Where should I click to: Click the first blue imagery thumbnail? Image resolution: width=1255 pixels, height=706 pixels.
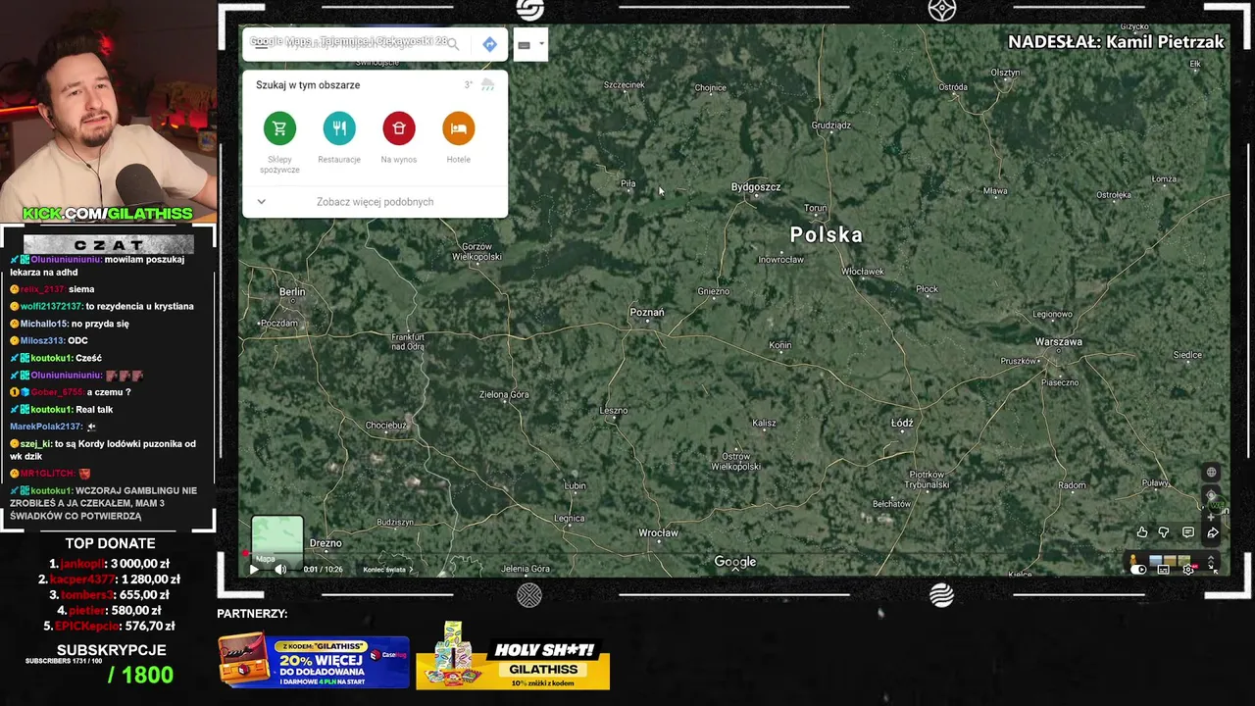1155,560
